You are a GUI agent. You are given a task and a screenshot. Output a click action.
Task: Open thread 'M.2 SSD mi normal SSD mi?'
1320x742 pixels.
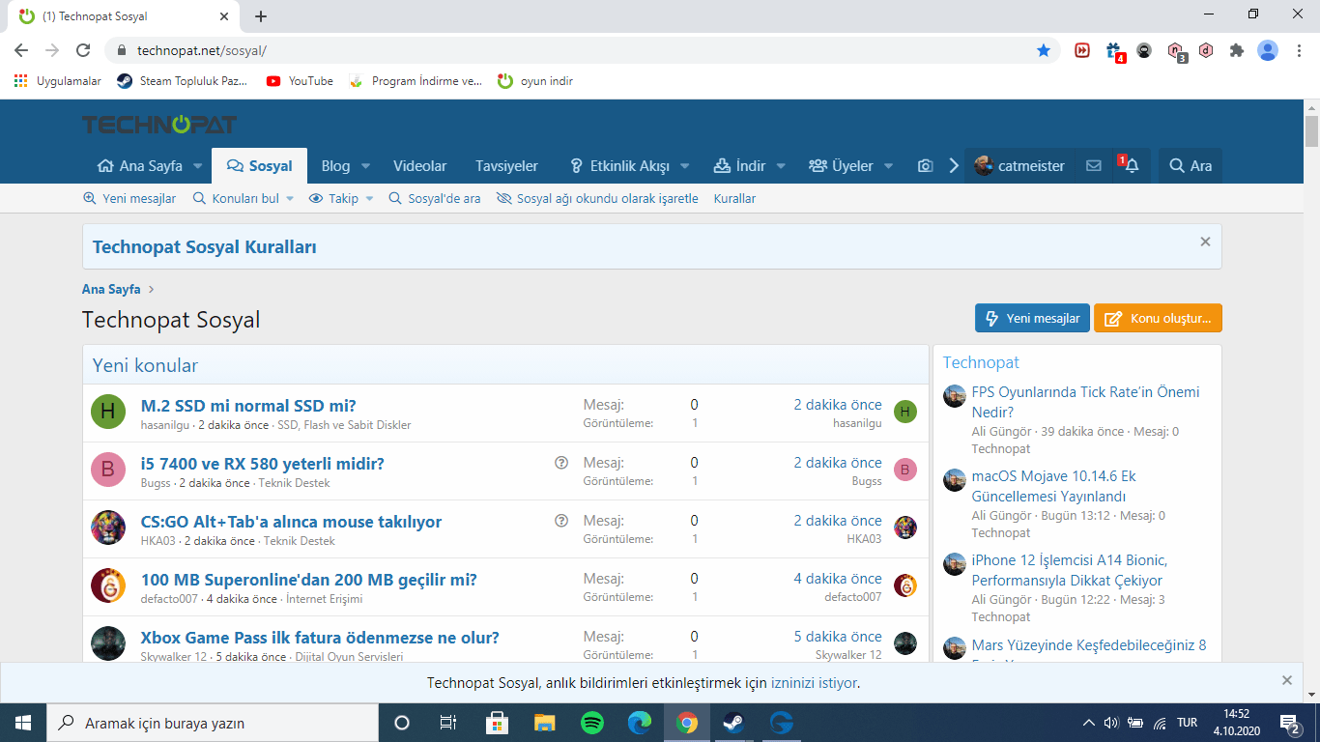(248, 406)
